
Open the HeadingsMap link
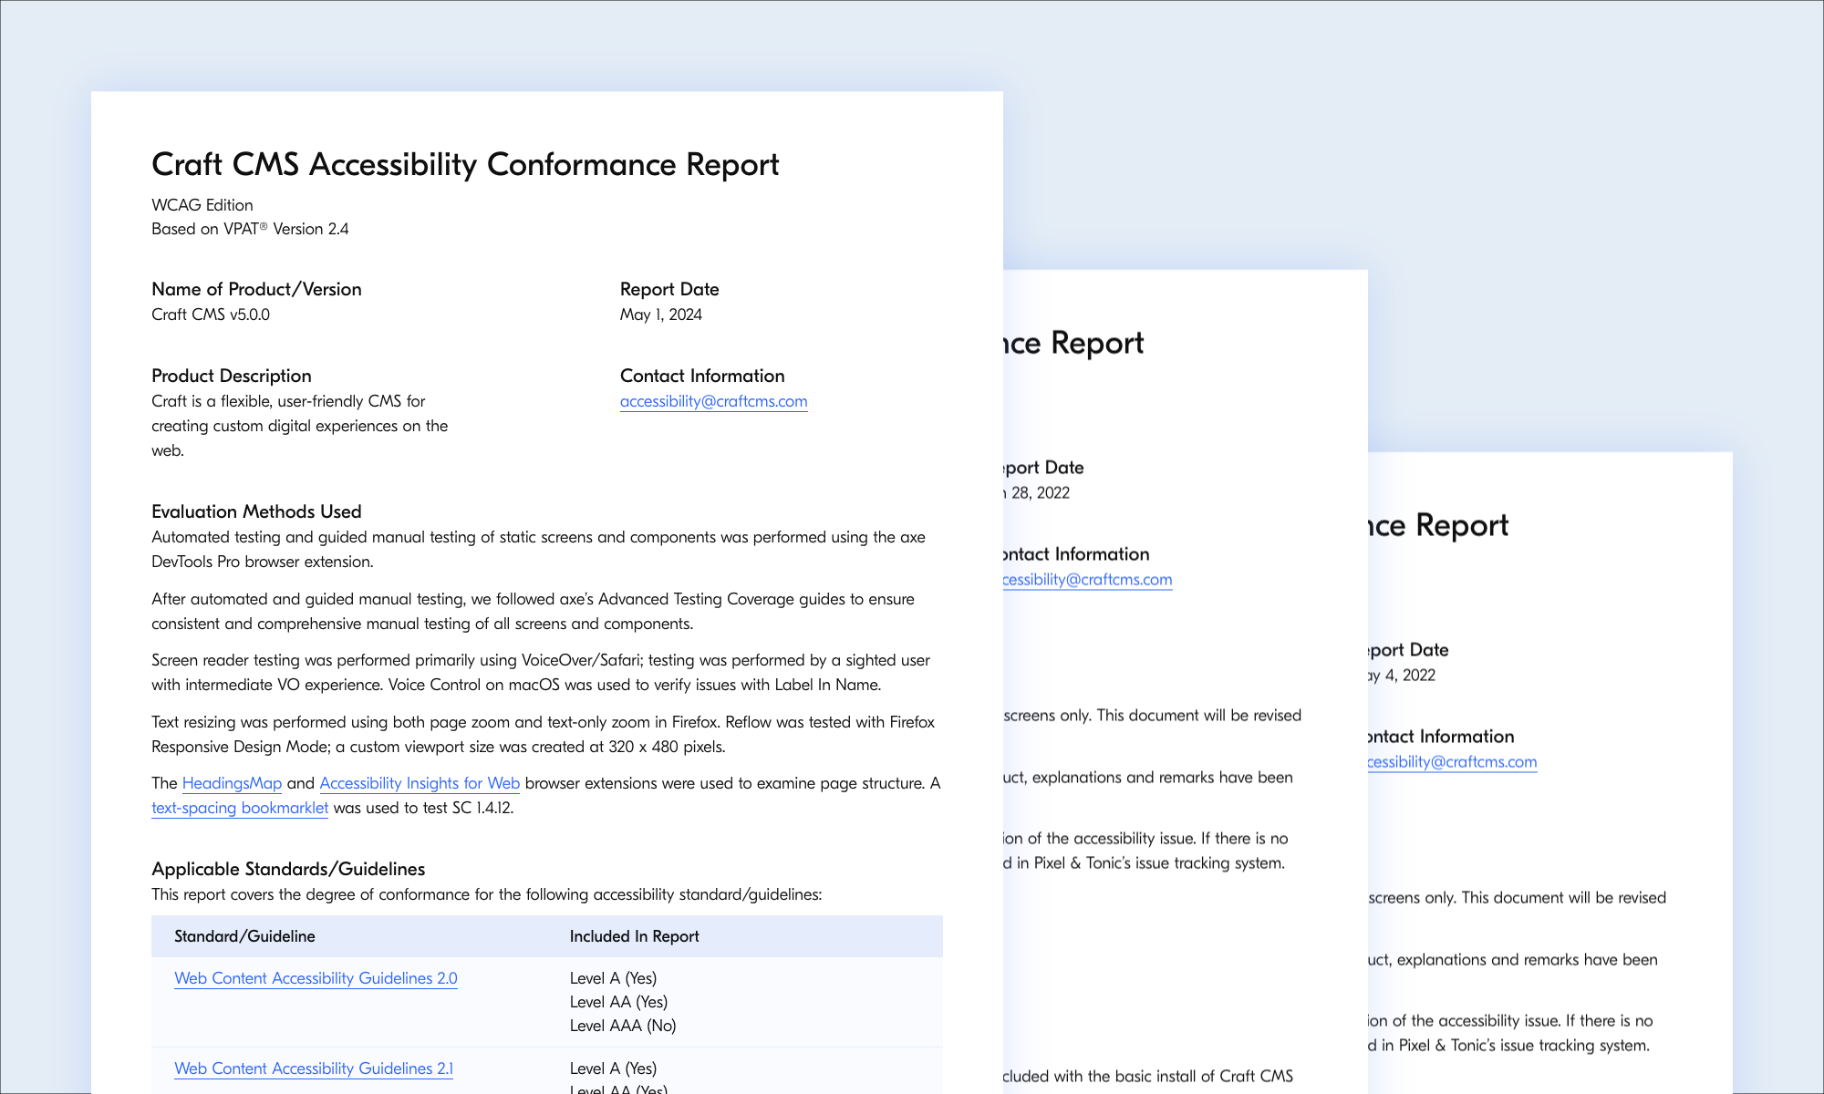coord(232,783)
